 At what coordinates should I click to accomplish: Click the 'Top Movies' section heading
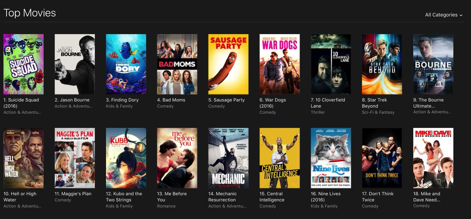30,13
